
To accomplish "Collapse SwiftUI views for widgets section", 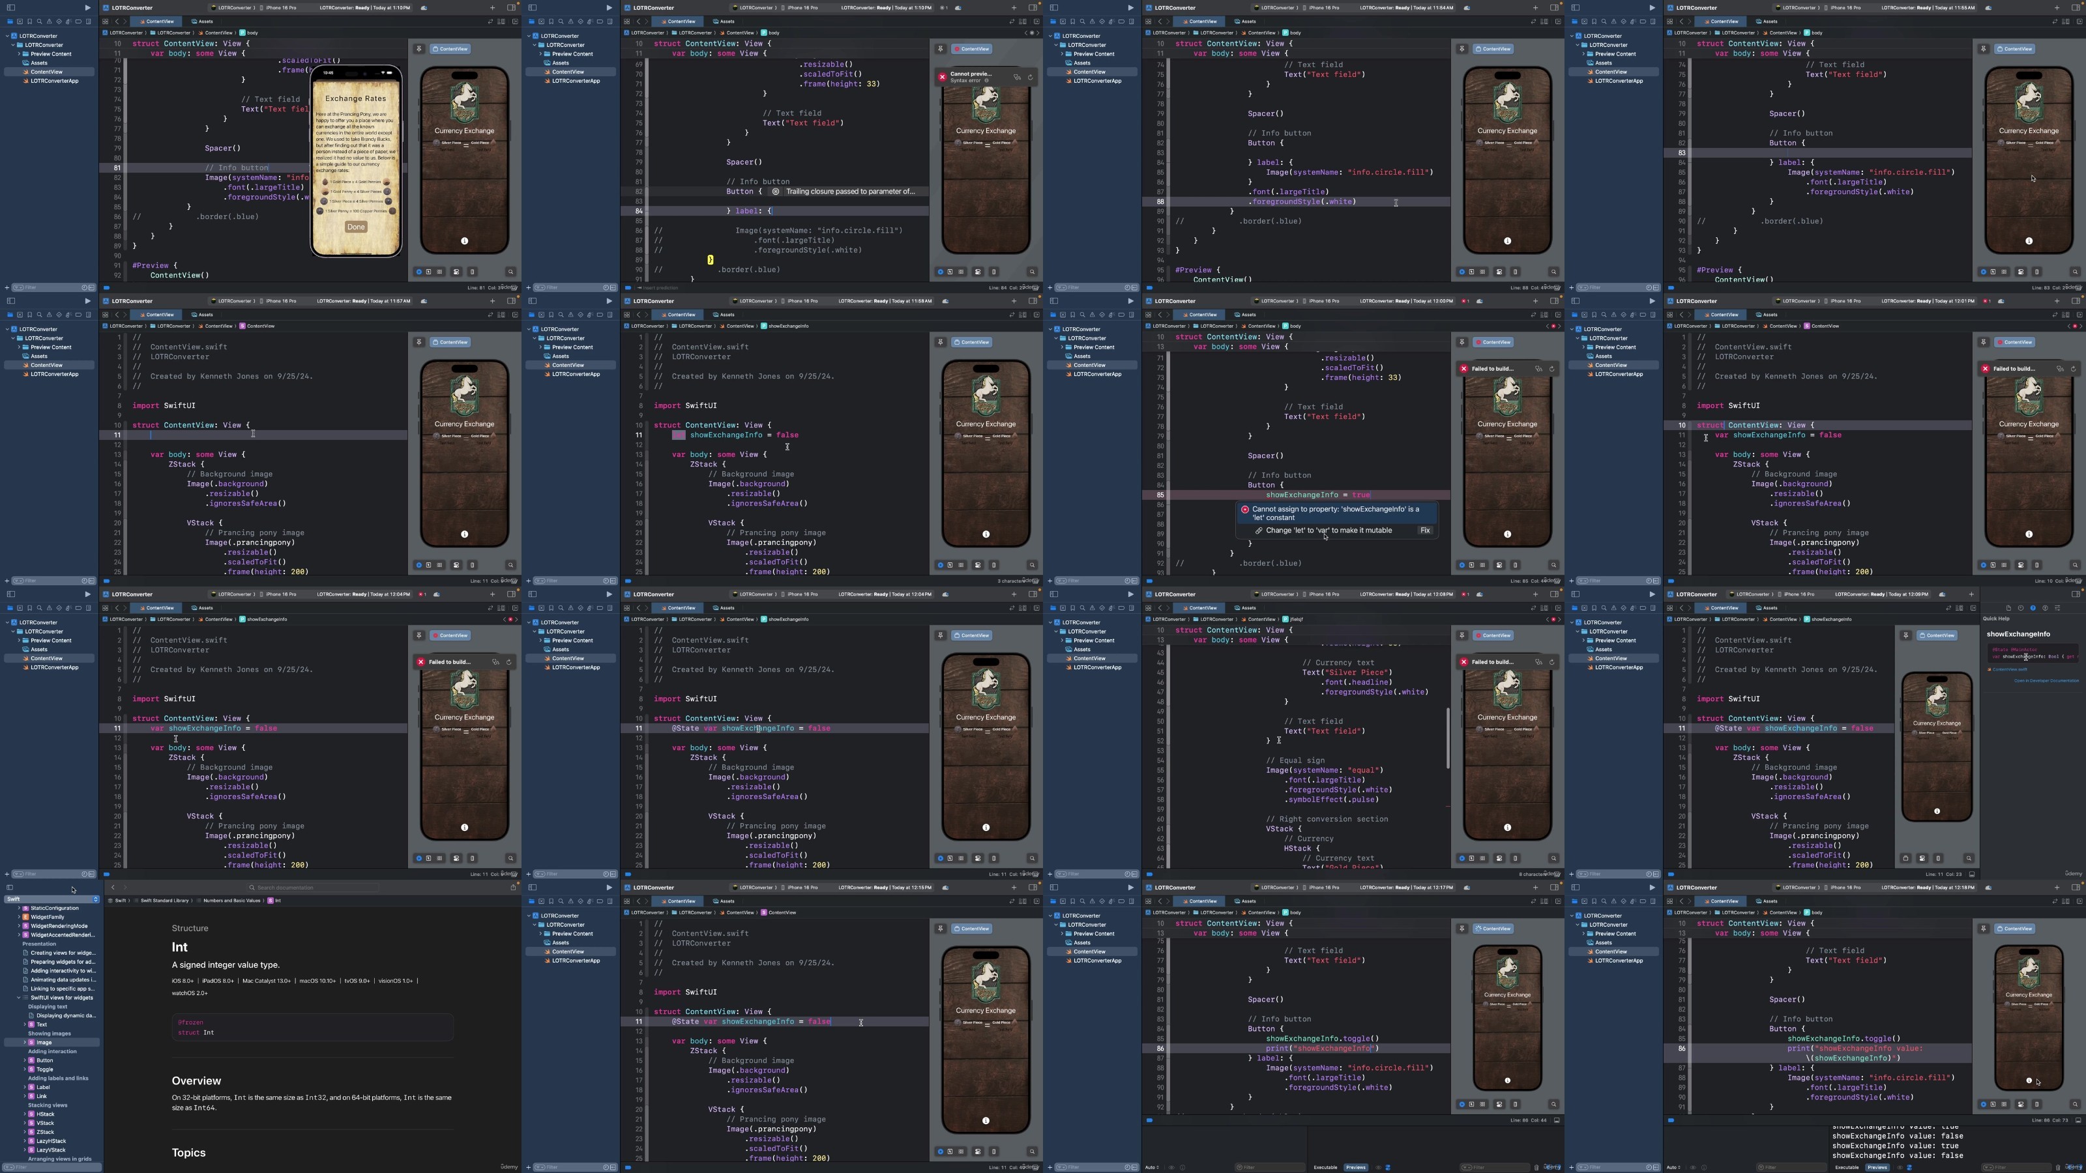I will (19, 998).
